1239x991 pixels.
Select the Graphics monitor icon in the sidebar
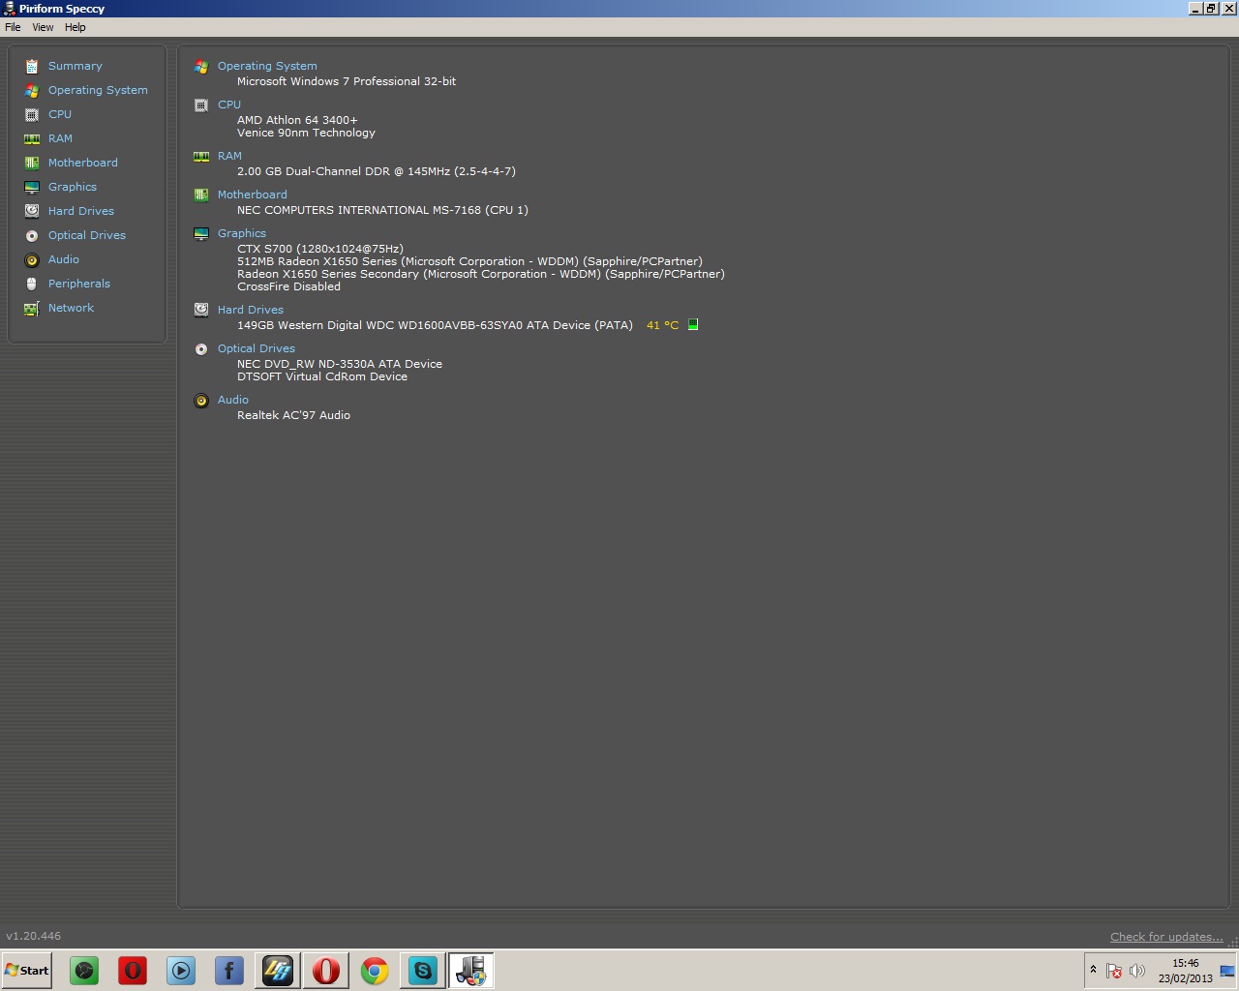(x=32, y=188)
